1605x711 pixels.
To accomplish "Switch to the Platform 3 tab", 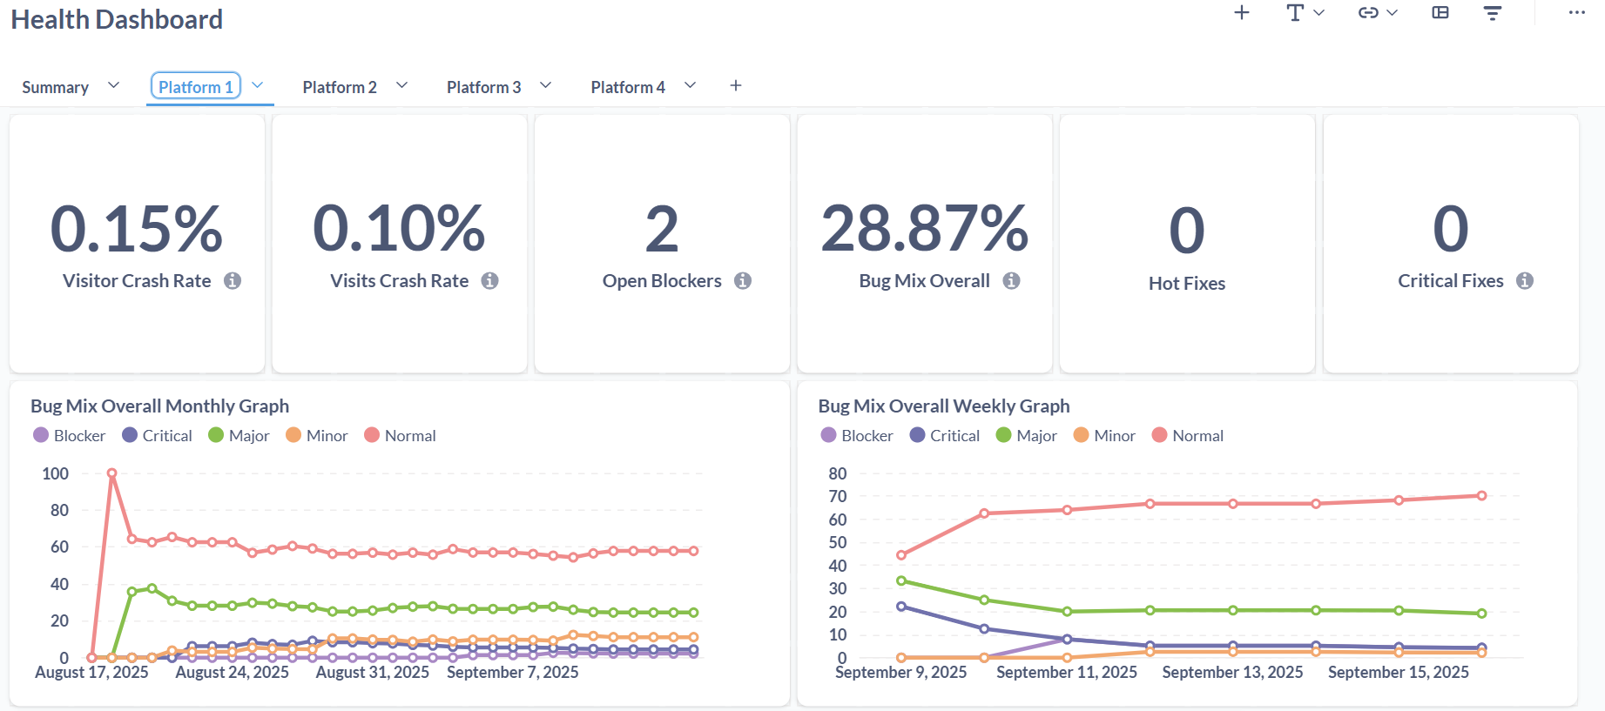I will pyautogui.click(x=484, y=87).
